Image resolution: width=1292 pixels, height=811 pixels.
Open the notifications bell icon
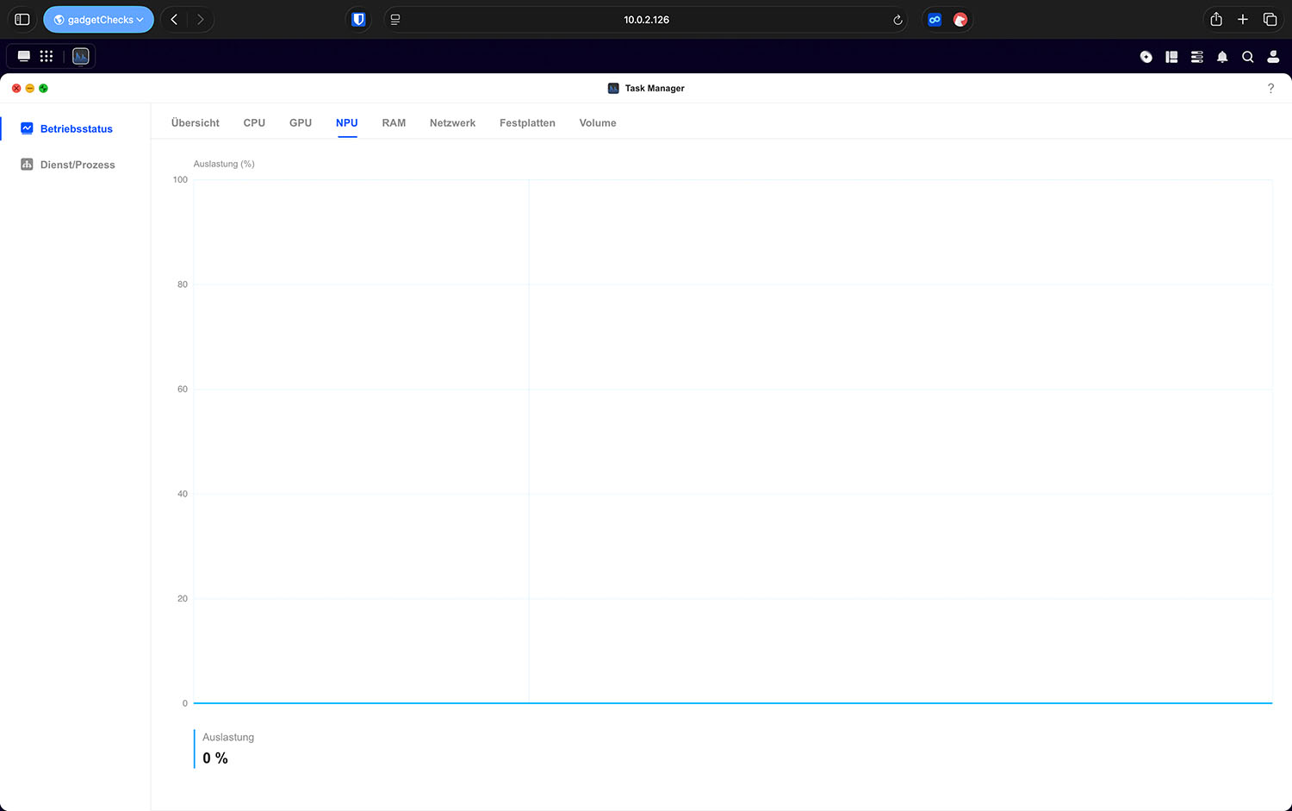[x=1222, y=57]
